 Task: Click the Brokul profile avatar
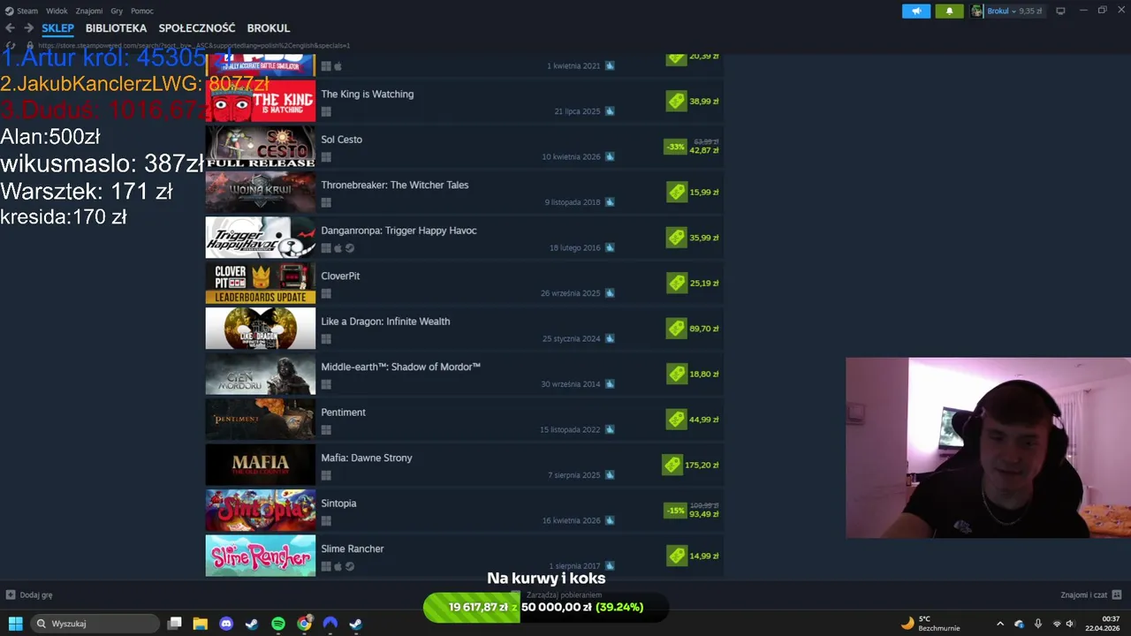[x=977, y=11]
